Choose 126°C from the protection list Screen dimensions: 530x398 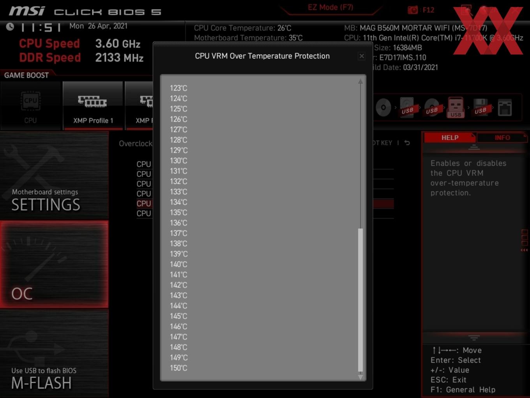click(x=178, y=119)
